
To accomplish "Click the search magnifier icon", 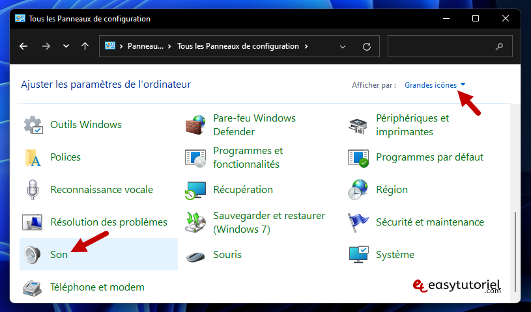I will pos(499,46).
